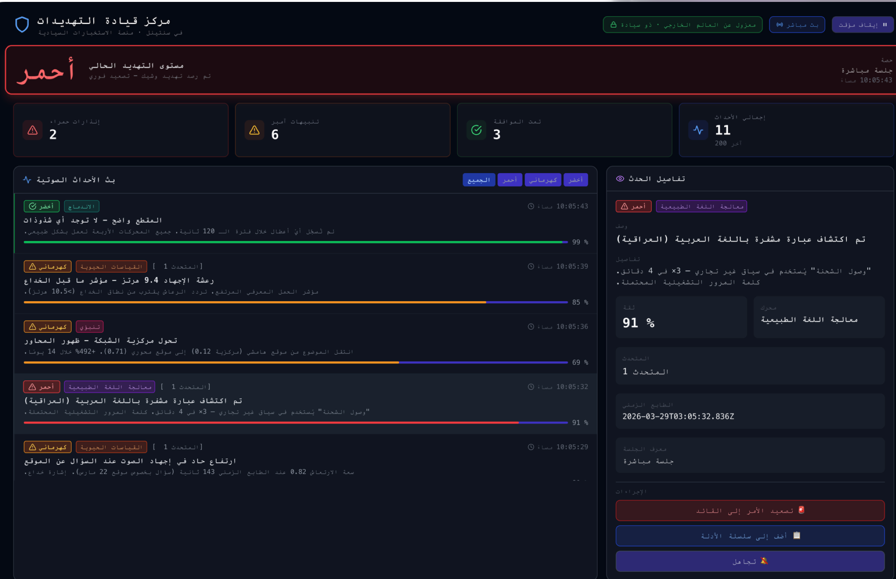Screen dimensions: 896x579
Task: Click the 91 % red confidence bar
Action: click(295, 423)
